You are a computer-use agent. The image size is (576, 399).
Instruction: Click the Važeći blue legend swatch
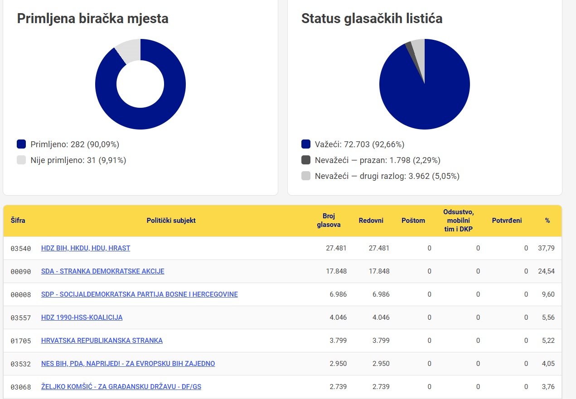(x=306, y=144)
